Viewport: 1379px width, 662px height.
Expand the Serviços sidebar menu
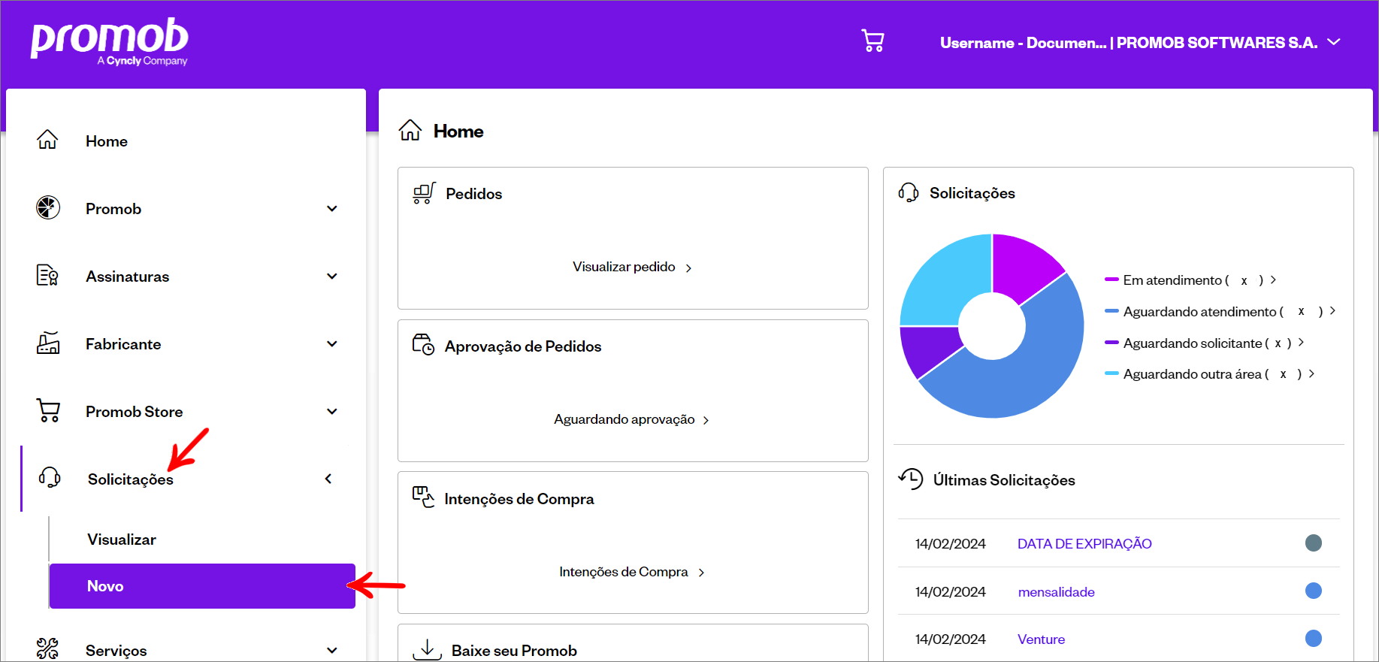coord(332,650)
